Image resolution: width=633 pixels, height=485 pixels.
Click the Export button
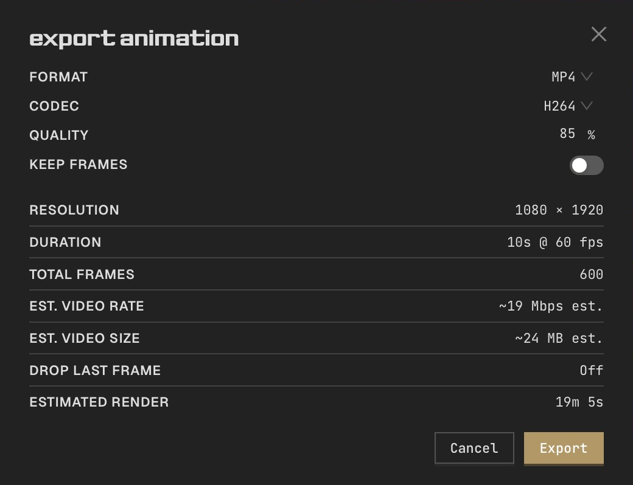click(x=564, y=448)
